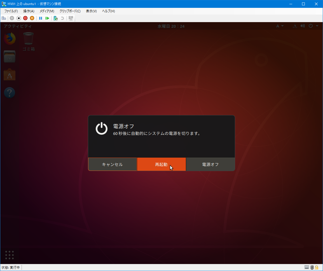Select the ゴミ箱 trash desktop icon
323x271 pixels.
(29, 41)
